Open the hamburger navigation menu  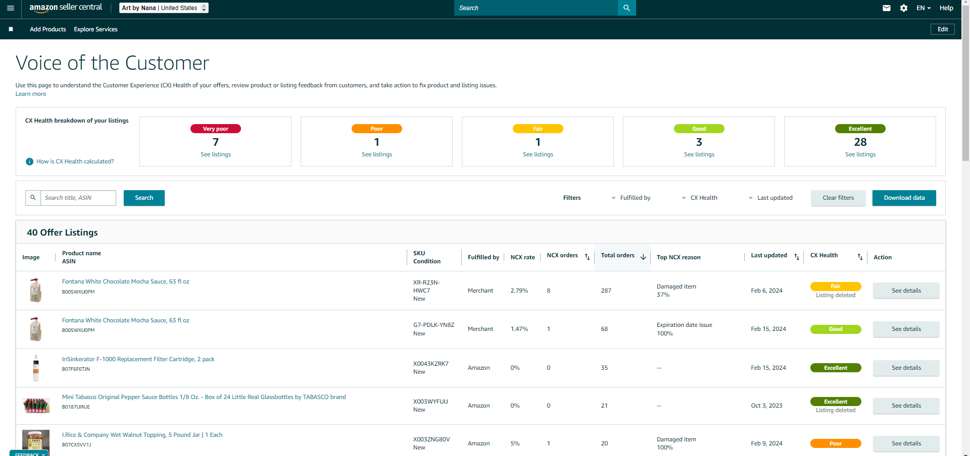click(x=11, y=8)
